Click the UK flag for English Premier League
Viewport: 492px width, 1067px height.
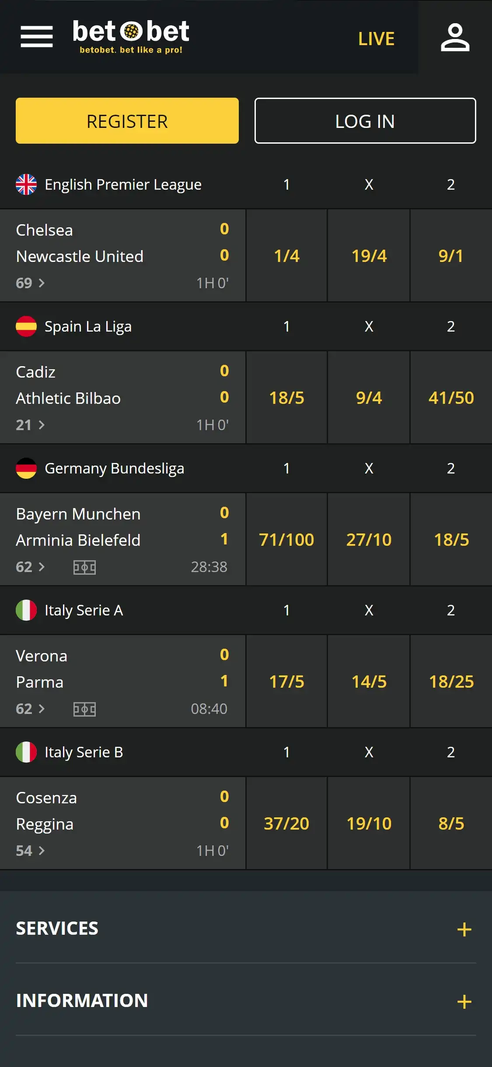tap(26, 184)
